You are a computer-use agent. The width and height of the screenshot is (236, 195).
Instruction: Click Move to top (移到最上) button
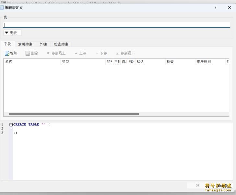(56, 53)
